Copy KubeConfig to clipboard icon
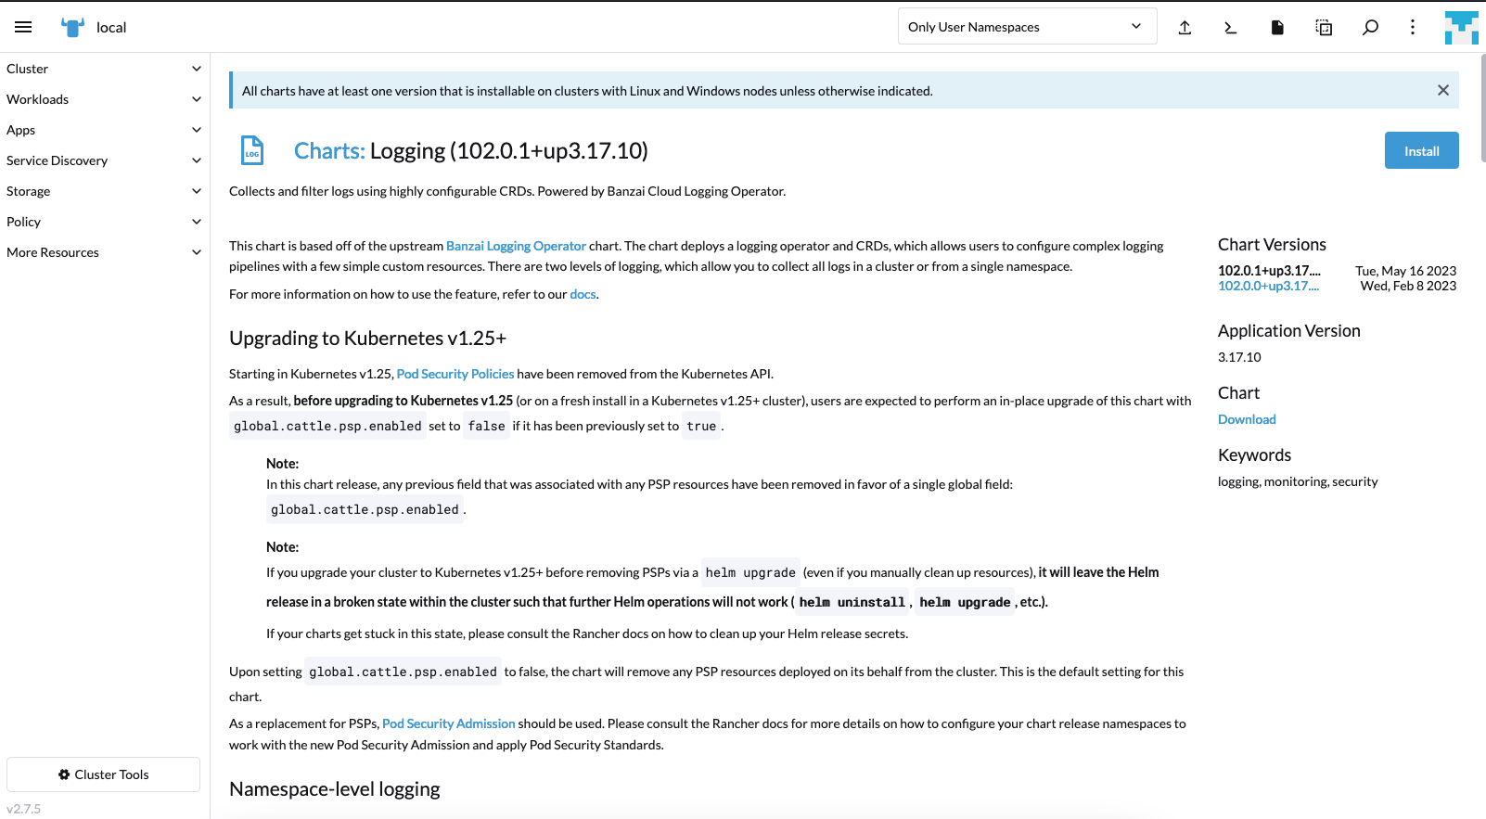Image resolution: width=1486 pixels, height=819 pixels. [1324, 28]
